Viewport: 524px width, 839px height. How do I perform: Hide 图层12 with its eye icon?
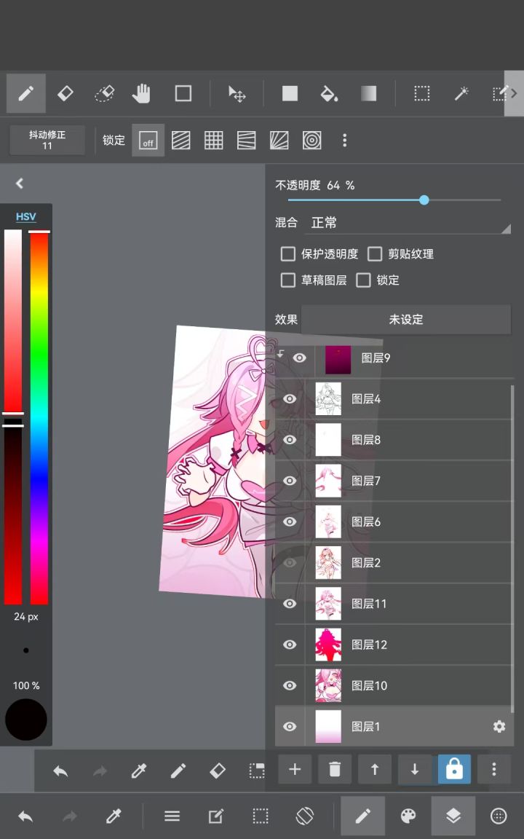(x=290, y=645)
